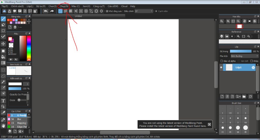Clear the Reference image with X
The height and width of the screenshot is (140, 260).
click(x=232, y=36)
